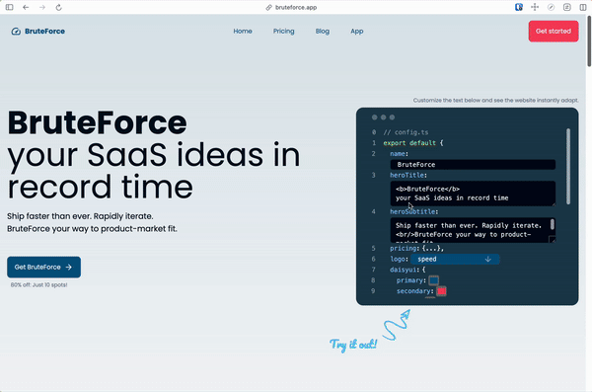Open the logo dropdown showing speed
This screenshot has width=592, height=392.
[455, 259]
